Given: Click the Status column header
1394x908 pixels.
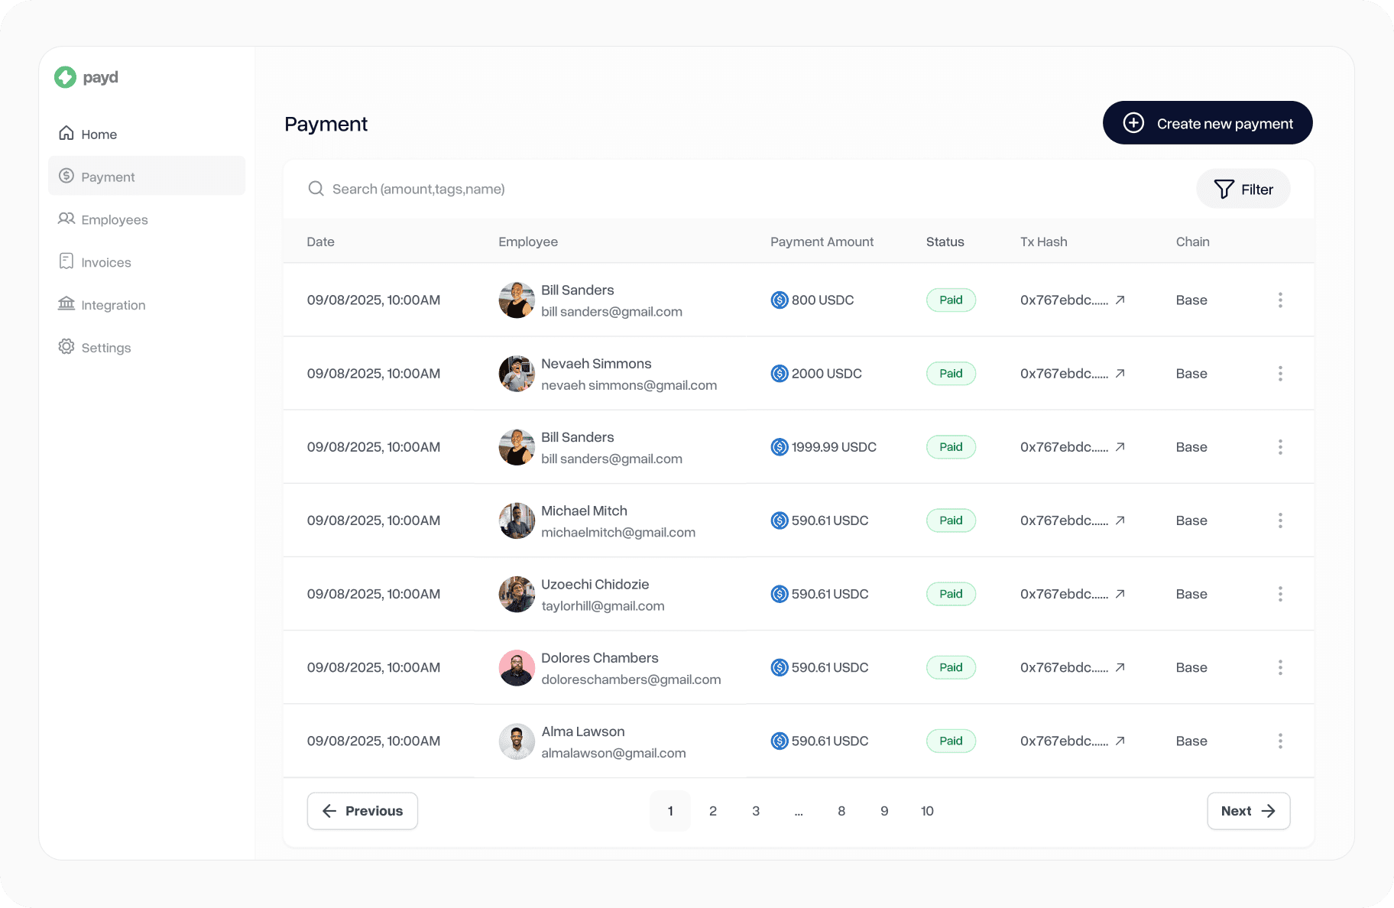Looking at the screenshot, I should (945, 242).
